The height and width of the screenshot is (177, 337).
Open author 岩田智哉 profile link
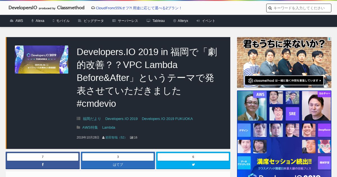(x=116, y=138)
